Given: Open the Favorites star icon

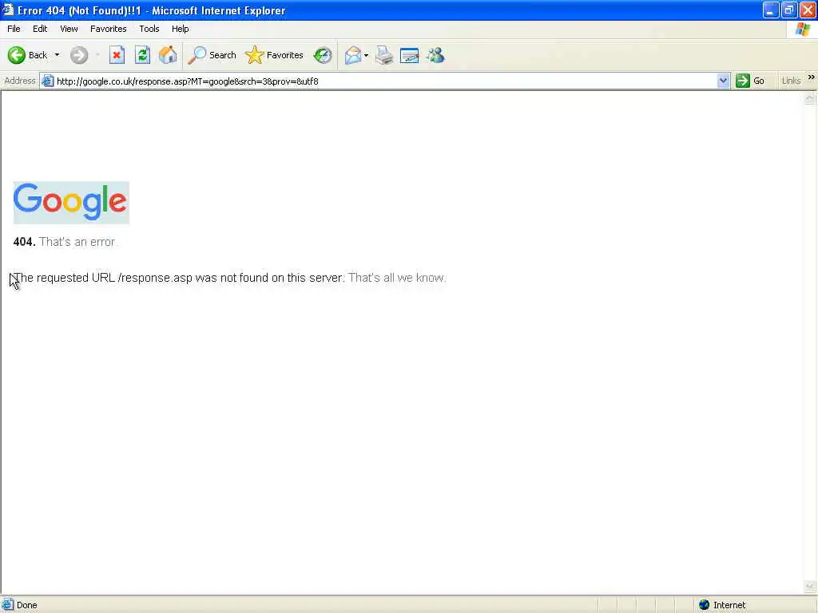Looking at the screenshot, I should click(x=255, y=55).
